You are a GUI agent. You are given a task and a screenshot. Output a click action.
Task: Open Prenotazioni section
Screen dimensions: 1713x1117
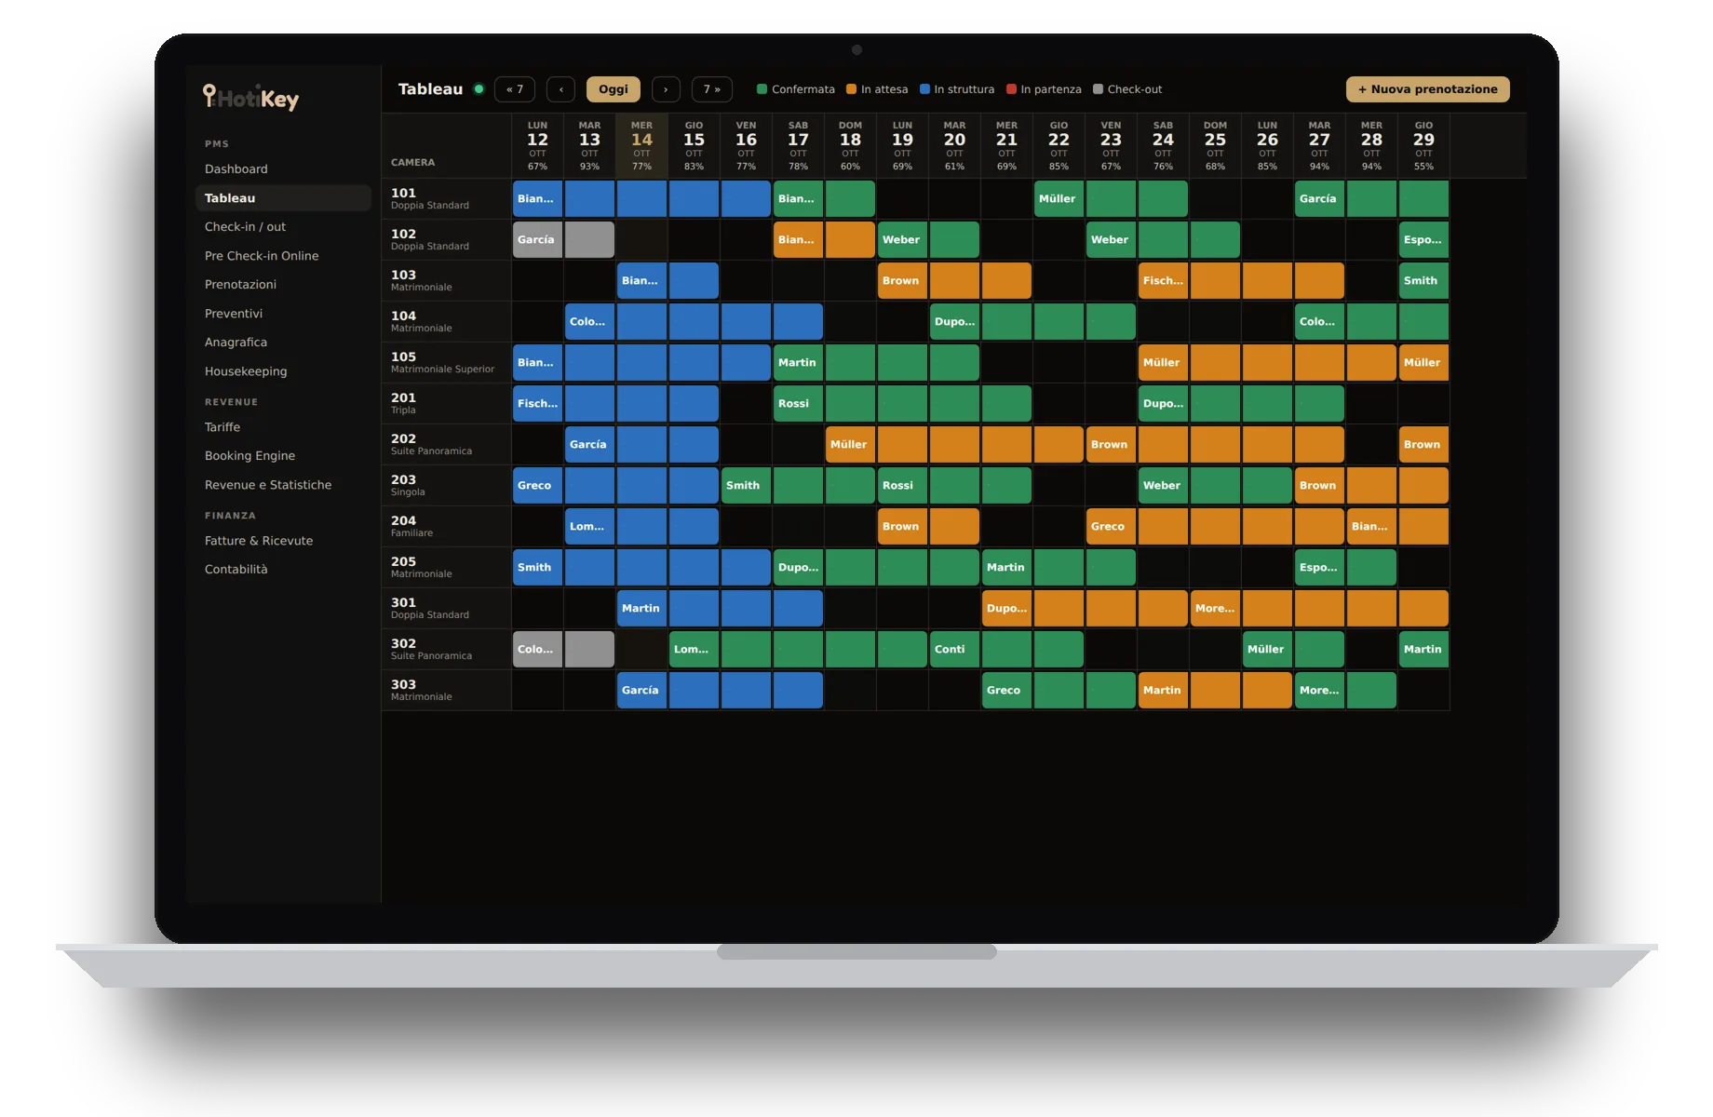283,284
